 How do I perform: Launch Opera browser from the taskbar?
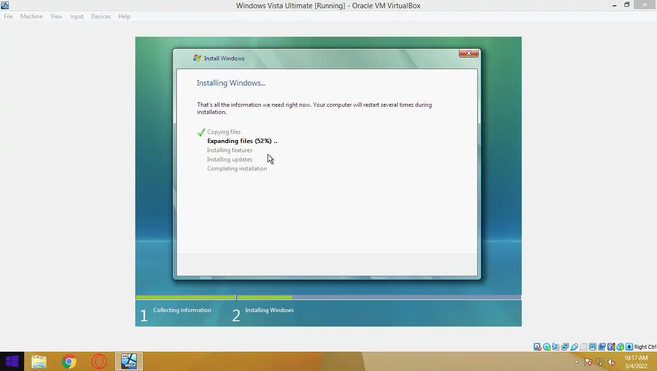pyautogui.click(x=99, y=361)
